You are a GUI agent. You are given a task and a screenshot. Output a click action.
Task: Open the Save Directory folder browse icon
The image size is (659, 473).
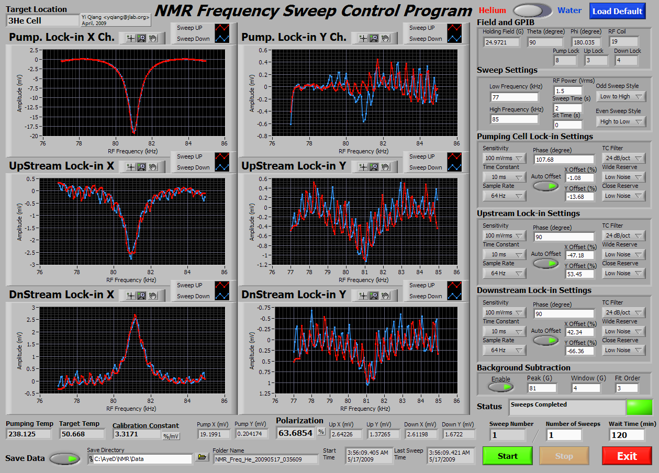202,457
